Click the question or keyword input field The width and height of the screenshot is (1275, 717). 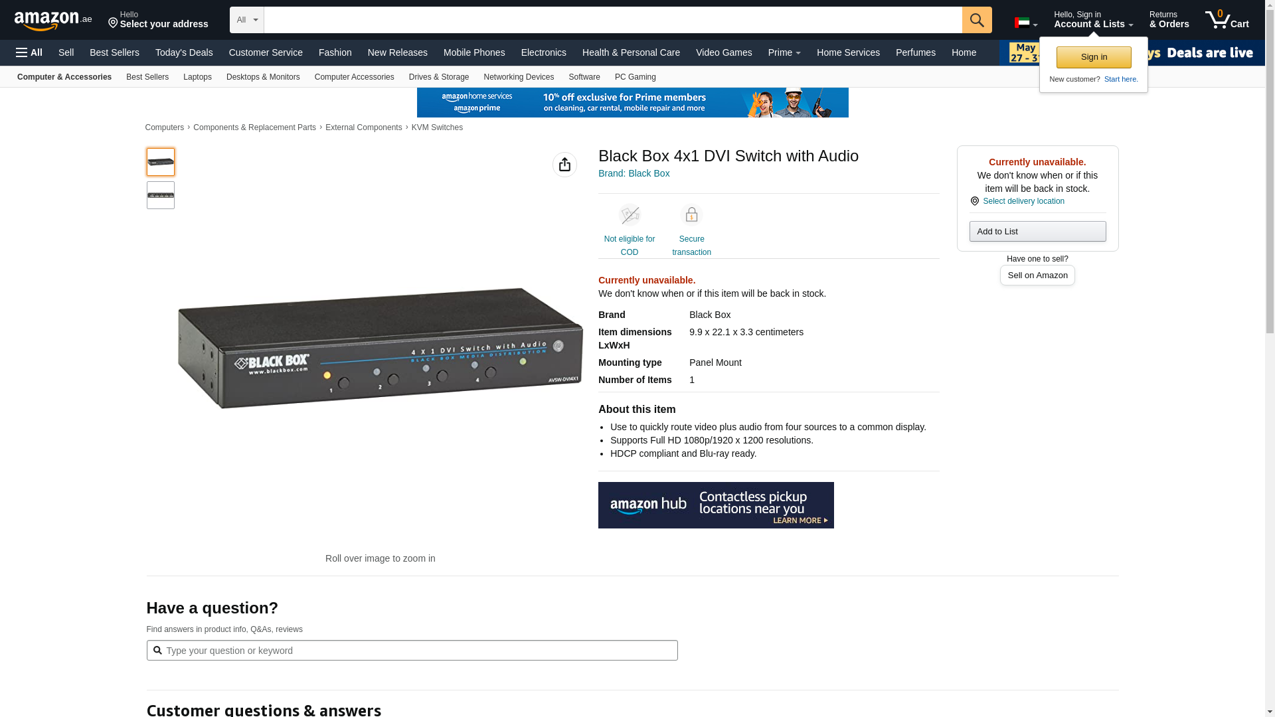[412, 651]
